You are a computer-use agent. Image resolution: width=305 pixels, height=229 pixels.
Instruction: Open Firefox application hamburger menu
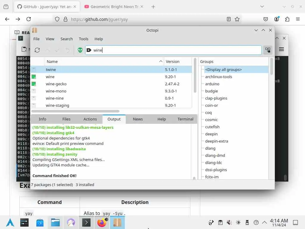(x=298, y=19)
